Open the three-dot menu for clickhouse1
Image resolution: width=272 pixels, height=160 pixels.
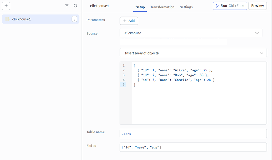(74, 19)
